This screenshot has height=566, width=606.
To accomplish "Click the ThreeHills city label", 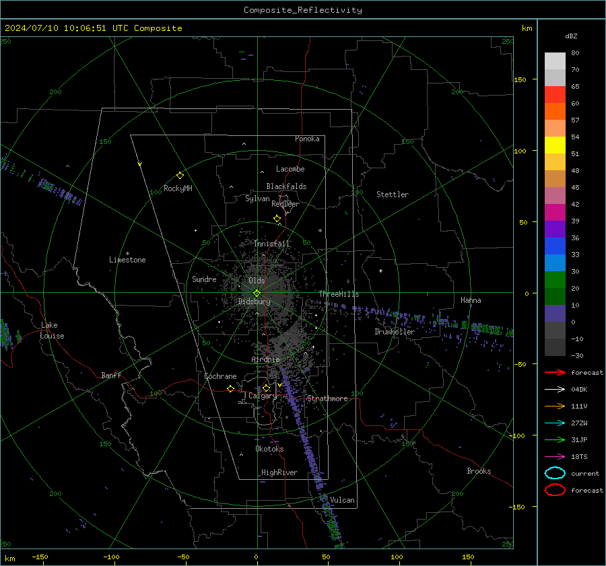I will [339, 294].
